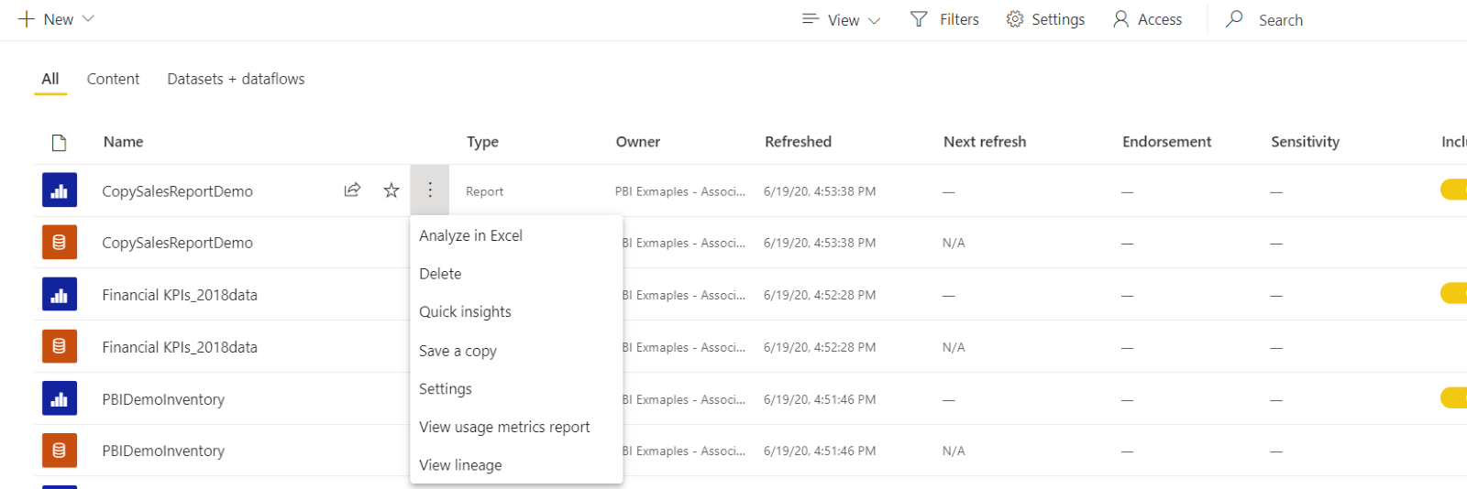Favorite CopySalesReportDemo with the star icon
The image size is (1467, 489).
(392, 190)
